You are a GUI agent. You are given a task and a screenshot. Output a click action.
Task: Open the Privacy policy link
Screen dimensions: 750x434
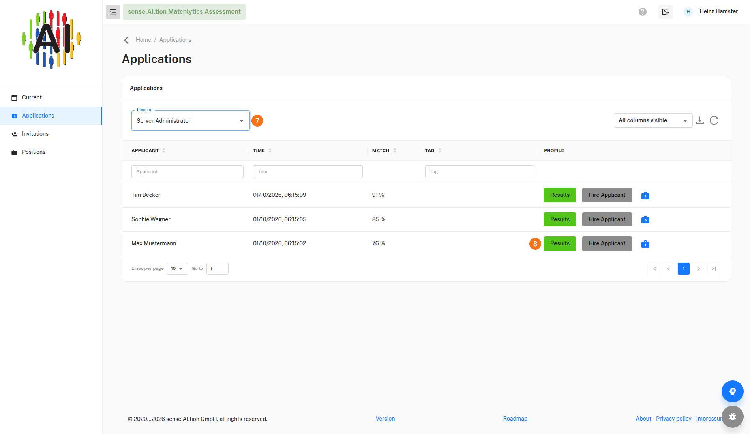tap(674, 419)
